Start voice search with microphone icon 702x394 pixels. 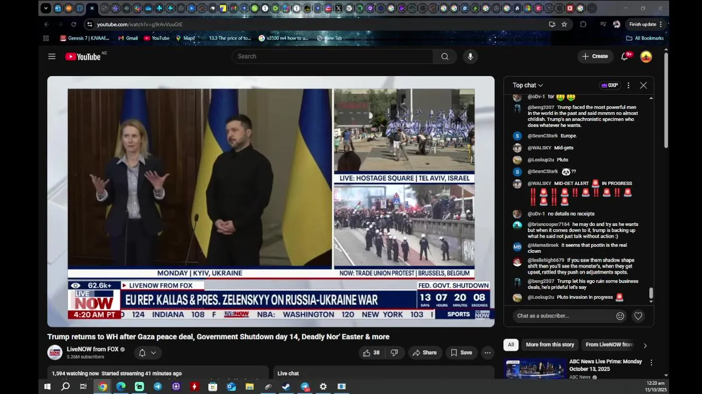tap(470, 56)
